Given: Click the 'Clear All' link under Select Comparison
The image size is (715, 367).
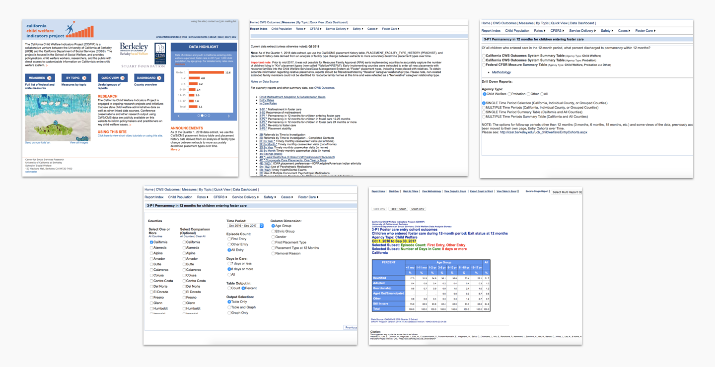Looking at the screenshot, I should click(201, 237).
